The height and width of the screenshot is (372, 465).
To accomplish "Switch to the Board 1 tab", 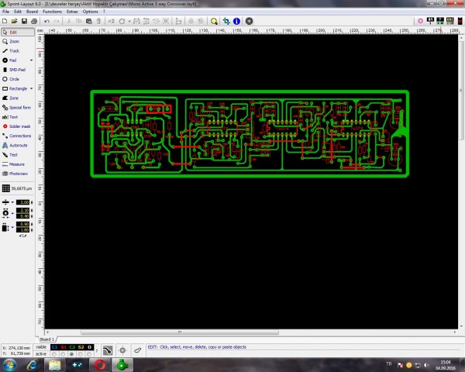I will click(x=47, y=339).
